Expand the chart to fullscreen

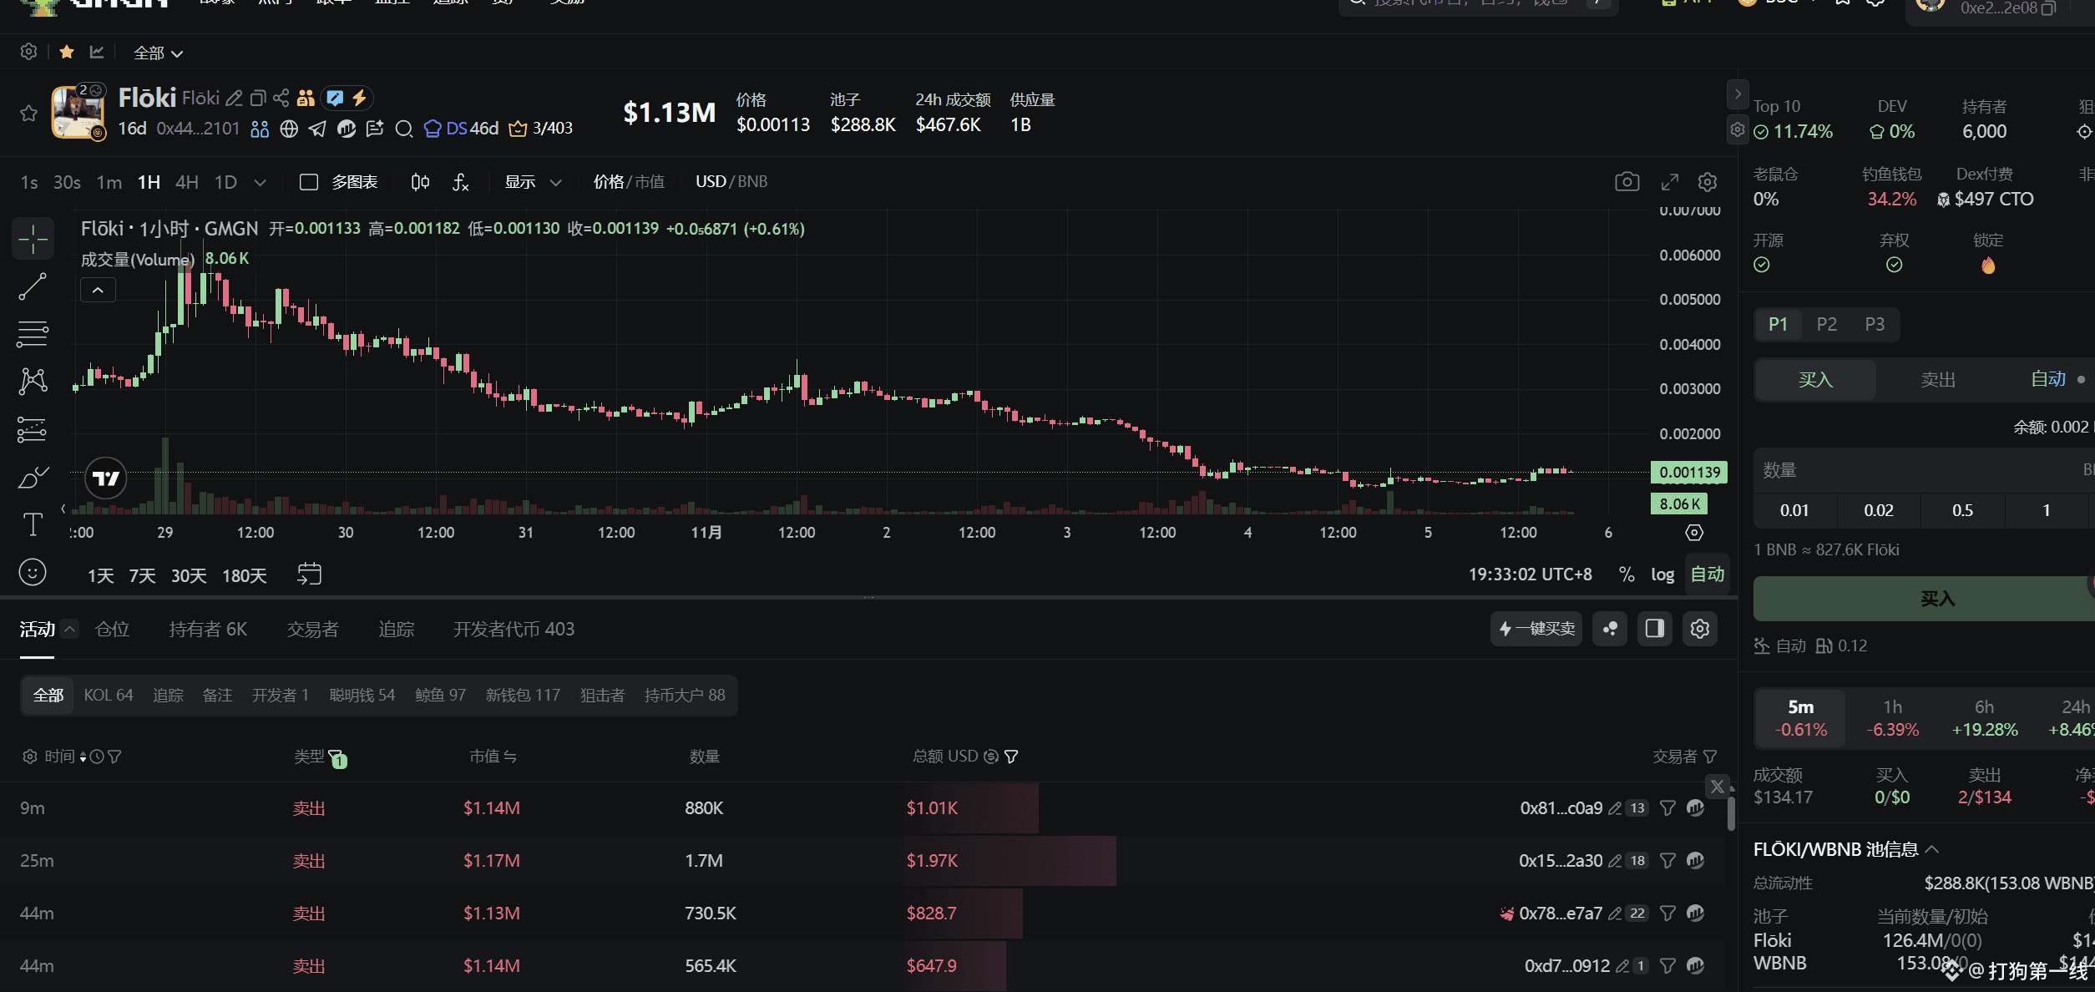tap(1669, 182)
